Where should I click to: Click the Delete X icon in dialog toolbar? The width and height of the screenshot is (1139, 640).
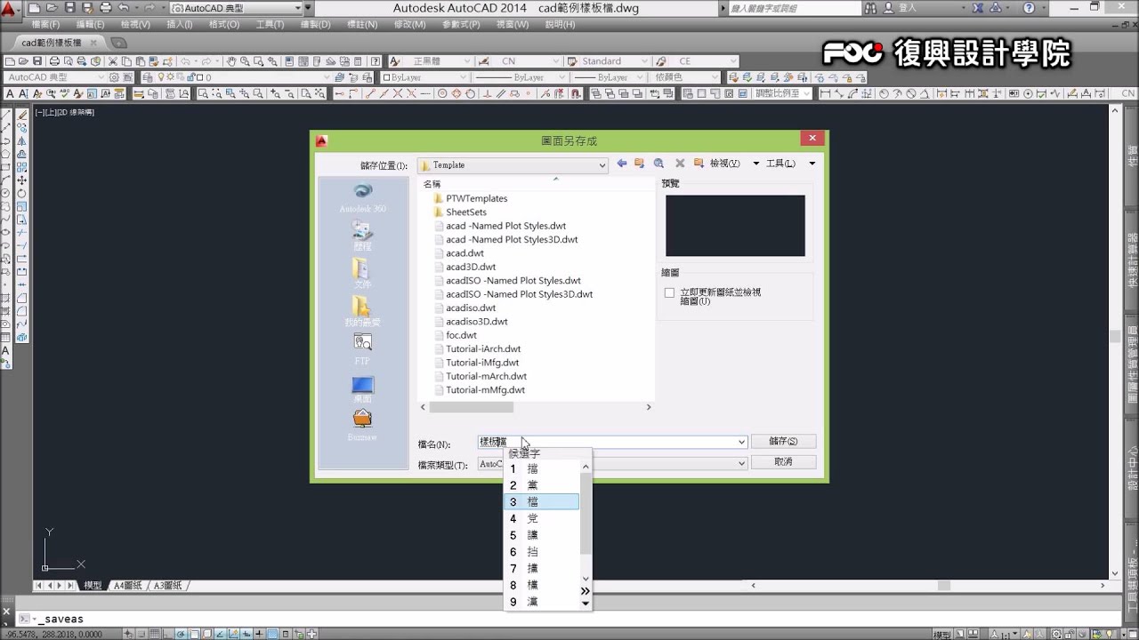(x=680, y=164)
